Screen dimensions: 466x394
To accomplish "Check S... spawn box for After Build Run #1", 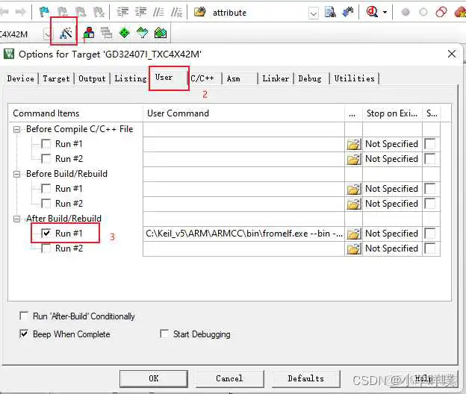I will pyautogui.click(x=429, y=234).
